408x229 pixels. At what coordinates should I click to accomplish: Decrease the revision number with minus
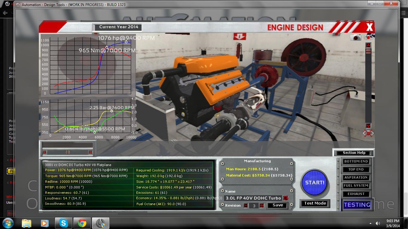coord(246,205)
